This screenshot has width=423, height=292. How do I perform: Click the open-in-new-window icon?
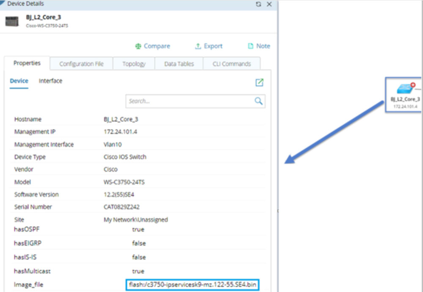point(259,82)
